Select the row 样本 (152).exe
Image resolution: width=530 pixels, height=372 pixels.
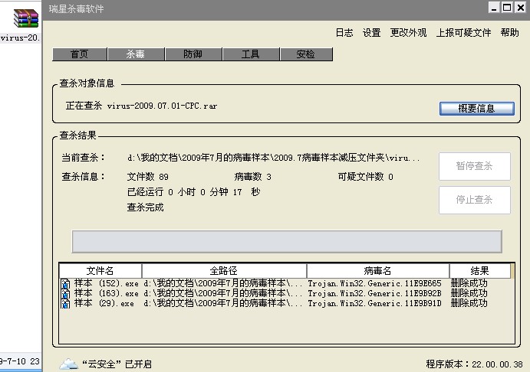tap(287, 283)
